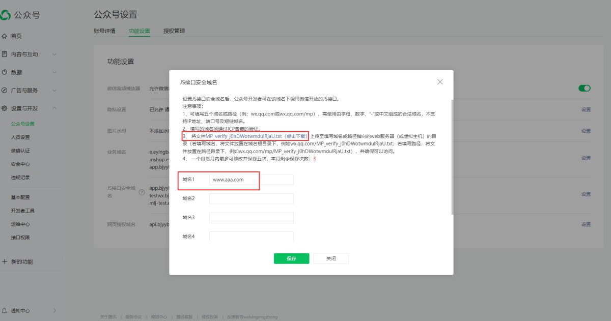Viewport: 611px width, 321px height.
Task: Click the home icon beside 首页
Action: 5,36
